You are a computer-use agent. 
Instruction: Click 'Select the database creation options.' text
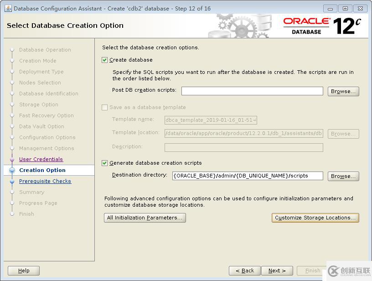tap(150, 47)
